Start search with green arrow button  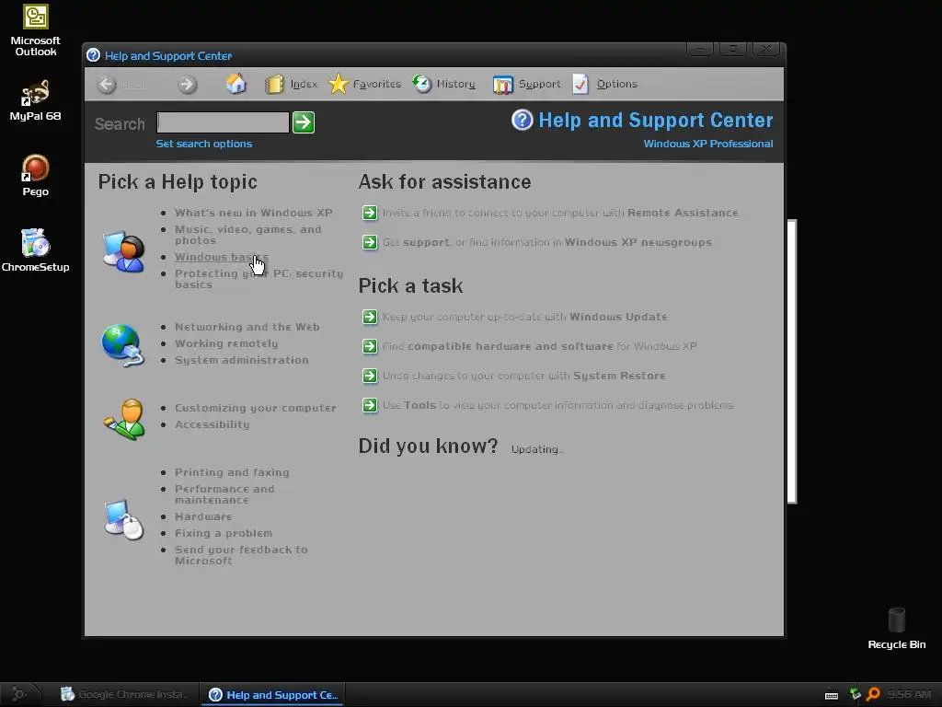[304, 122]
